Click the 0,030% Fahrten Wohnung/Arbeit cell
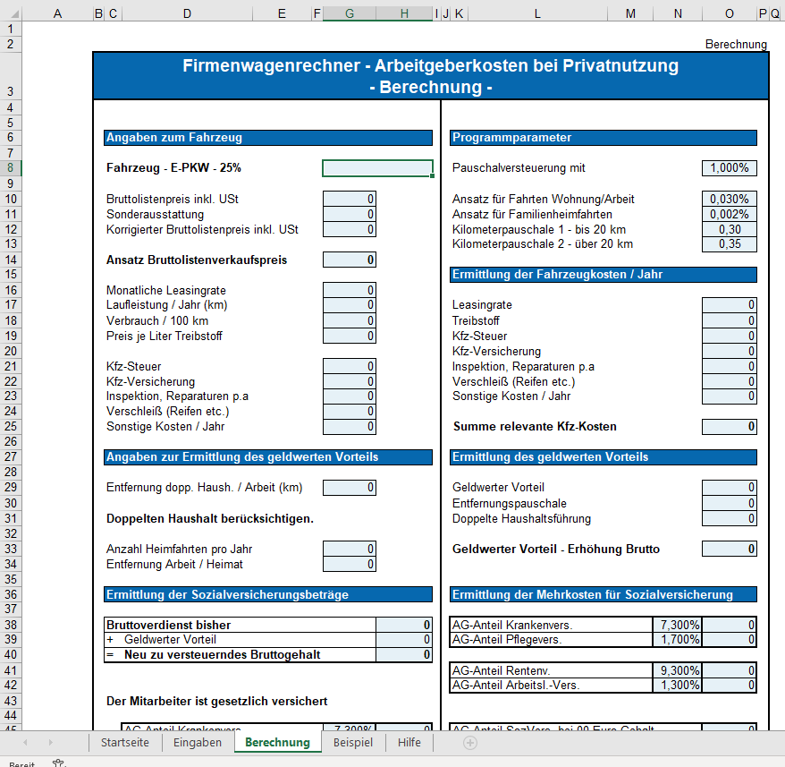785x767 pixels. click(730, 199)
